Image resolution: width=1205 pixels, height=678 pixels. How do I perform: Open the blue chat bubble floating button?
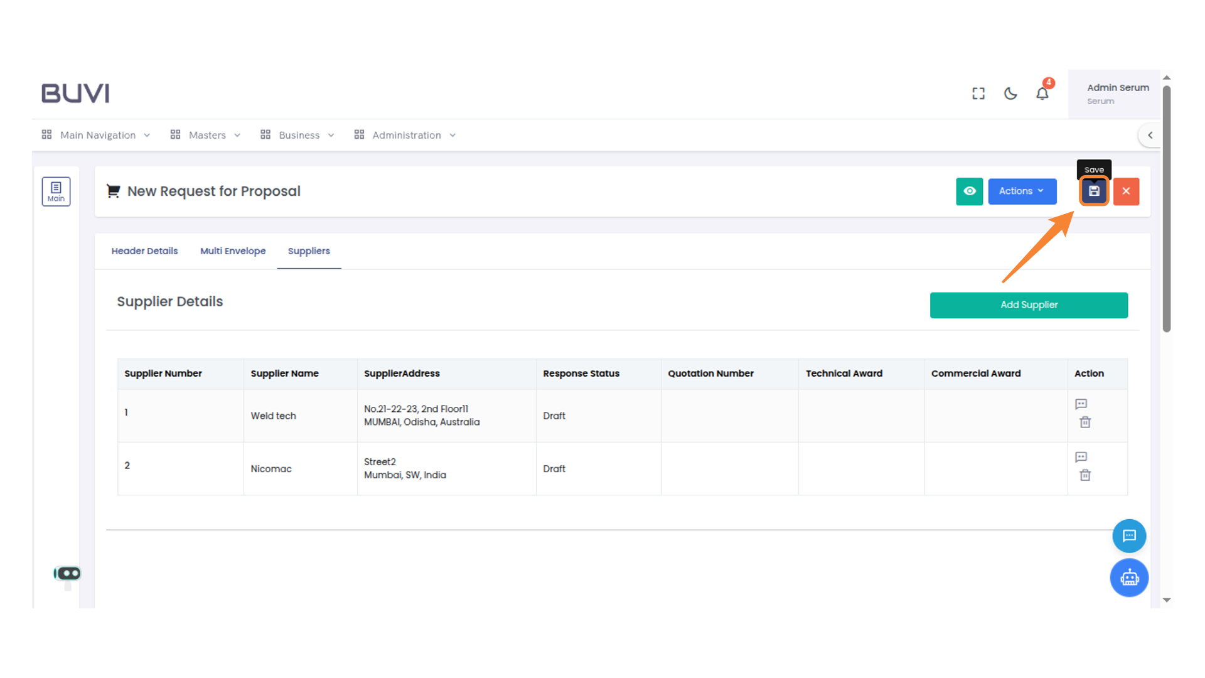tap(1128, 535)
